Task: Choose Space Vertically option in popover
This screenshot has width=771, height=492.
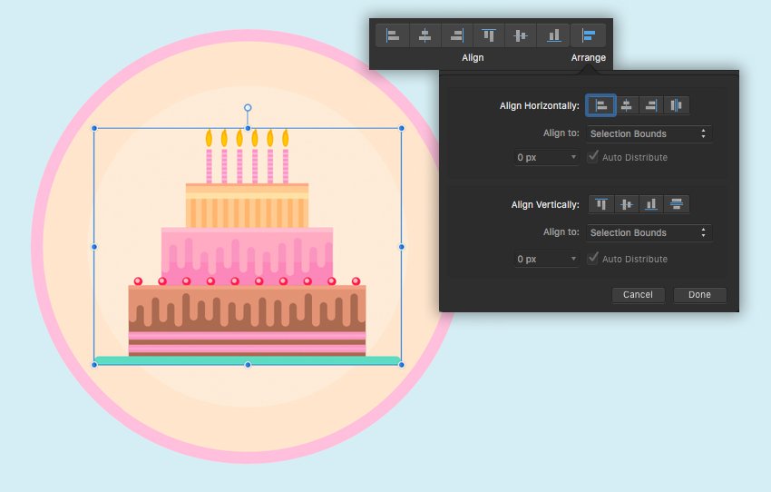Action: point(676,204)
